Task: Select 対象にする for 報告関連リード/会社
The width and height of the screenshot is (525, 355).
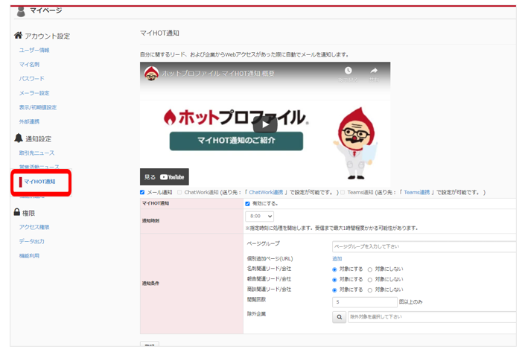Action: tap(334, 280)
